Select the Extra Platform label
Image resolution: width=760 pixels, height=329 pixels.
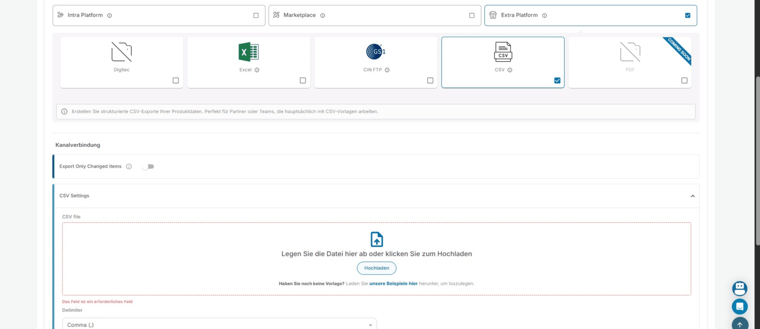[519, 15]
